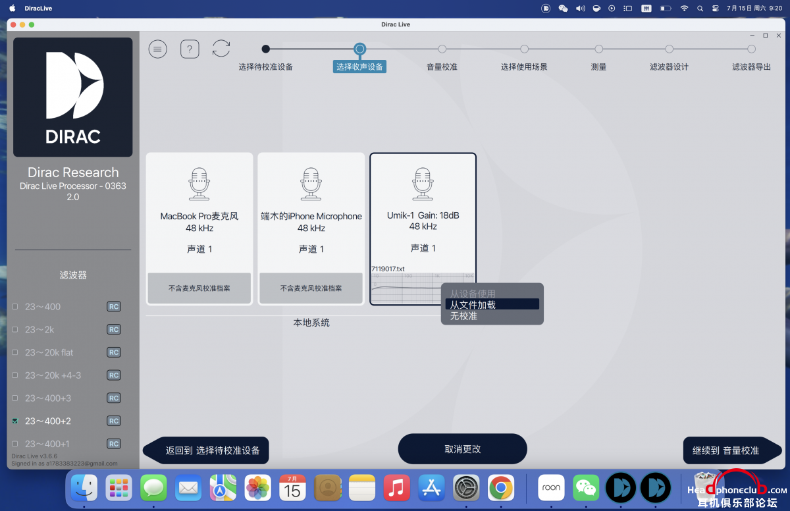
Task: Enable the 23～20k flat filter checkbox
Action: pos(15,353)
